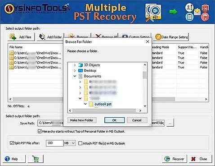
Task: Click the Close button at bottom right
Action: (201, 159)
